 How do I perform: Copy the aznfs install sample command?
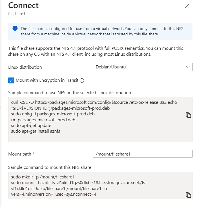pos(188,115)
